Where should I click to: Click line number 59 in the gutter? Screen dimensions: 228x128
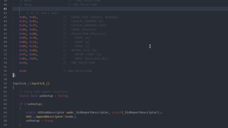pyautogui.click(x=5, y=84)
